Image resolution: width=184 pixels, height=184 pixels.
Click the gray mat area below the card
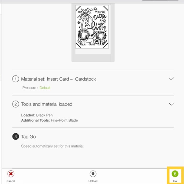coord(93,58)
